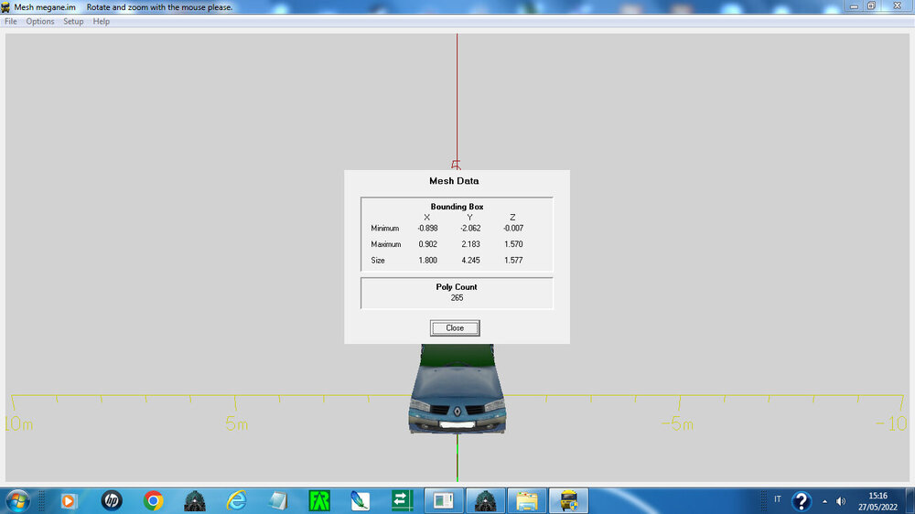Click the Maximum Z value 1.570
Screen dimensions: 915x514
513,244
